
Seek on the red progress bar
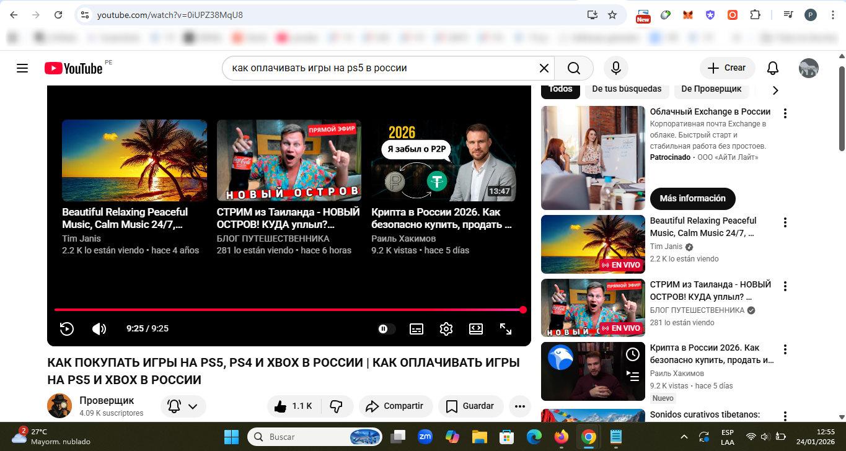[289, 310]
